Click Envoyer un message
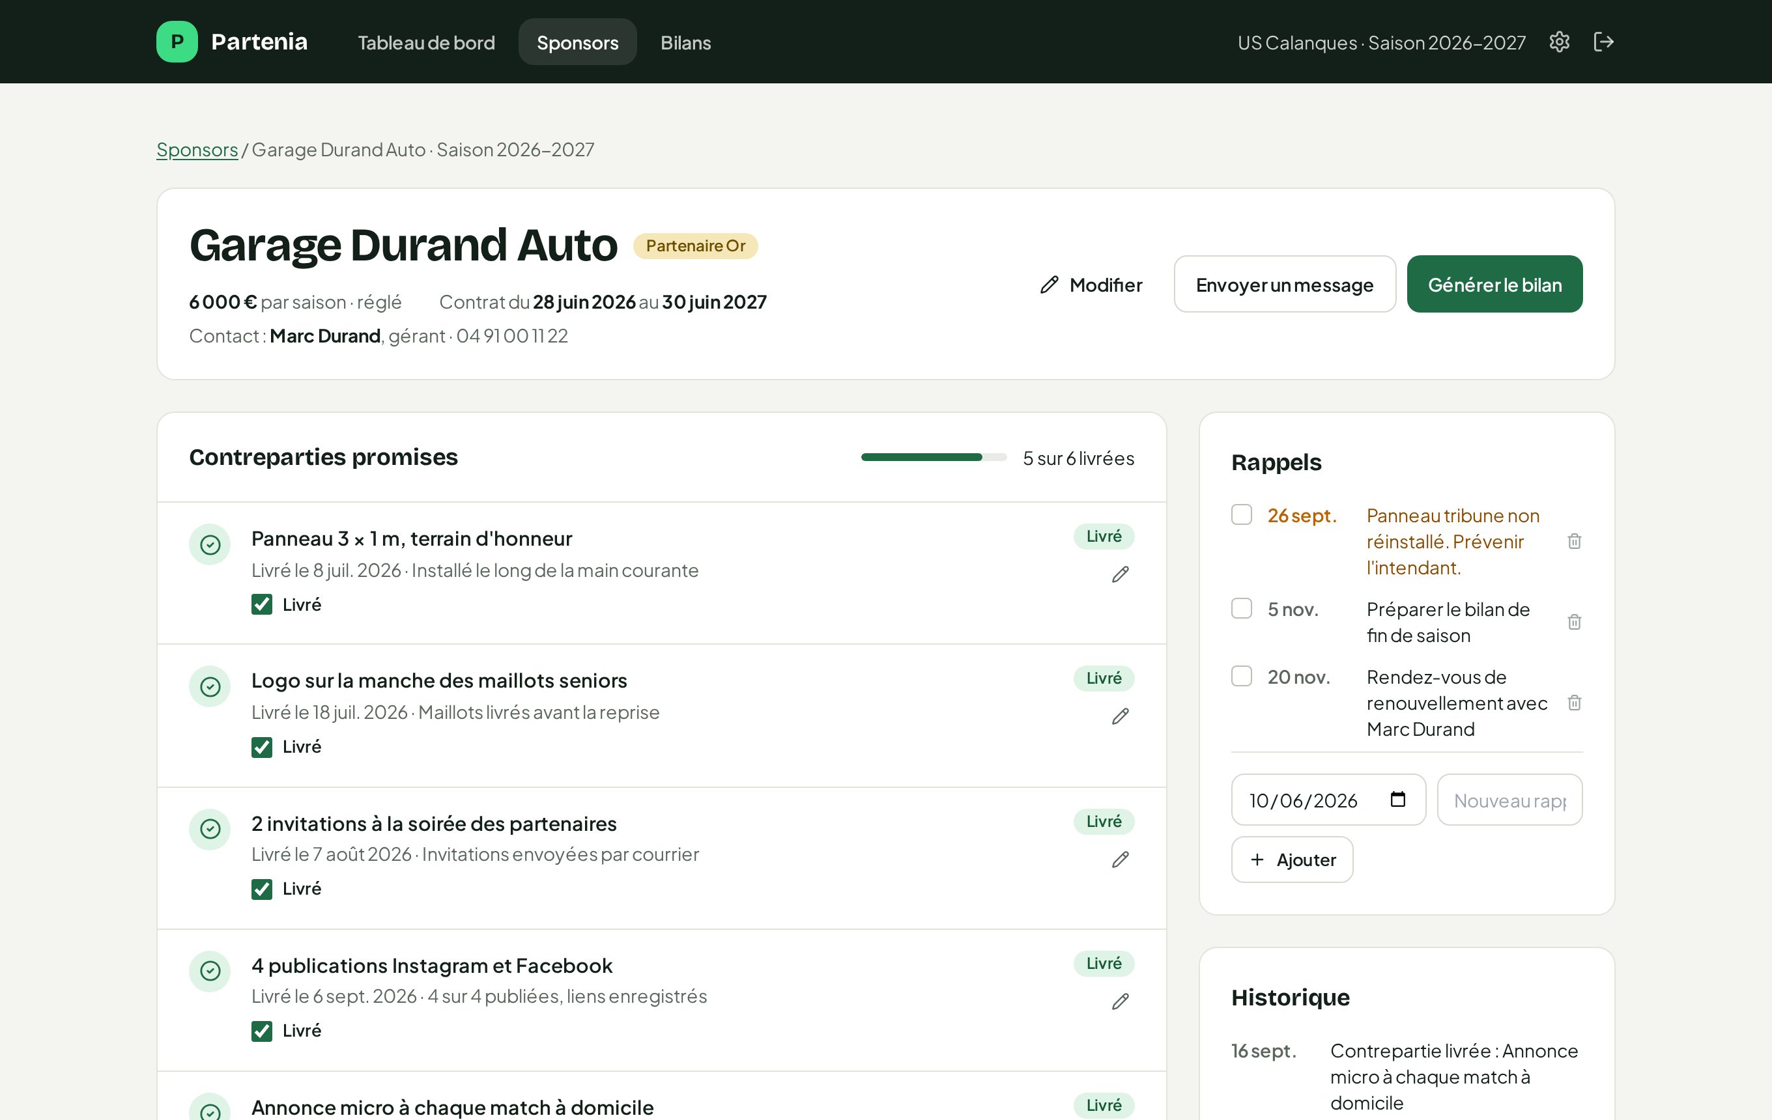The image size is (1772, 1120). (x=1284, y=285)
